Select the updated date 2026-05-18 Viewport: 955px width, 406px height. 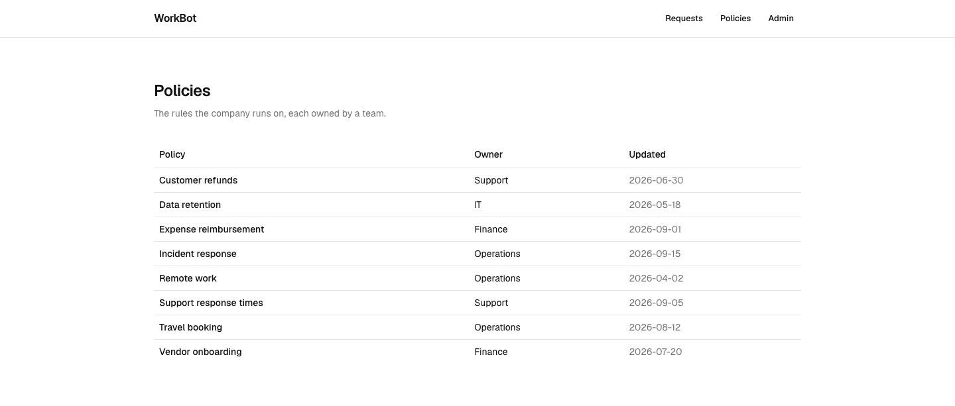pyautogui.click(x=655, y=205)
